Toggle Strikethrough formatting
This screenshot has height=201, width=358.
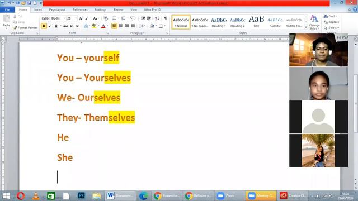pyautogui.click(x=65, y=26)
